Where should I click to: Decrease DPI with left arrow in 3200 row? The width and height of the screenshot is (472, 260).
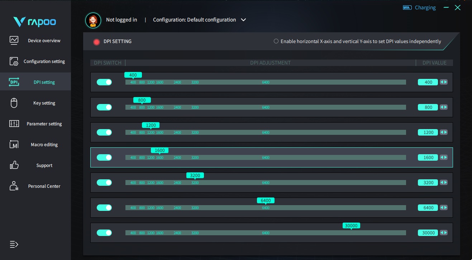(x=442, y=183)
